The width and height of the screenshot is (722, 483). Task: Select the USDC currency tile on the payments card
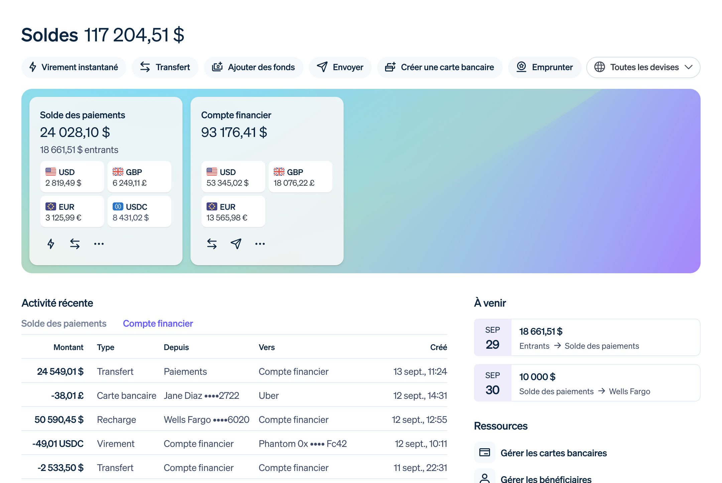click(139, 211)
